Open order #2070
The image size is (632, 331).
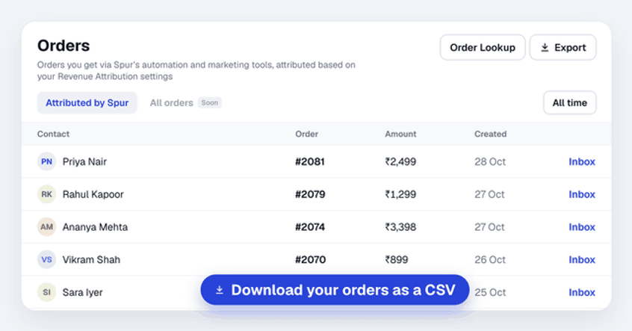point(310,259)
